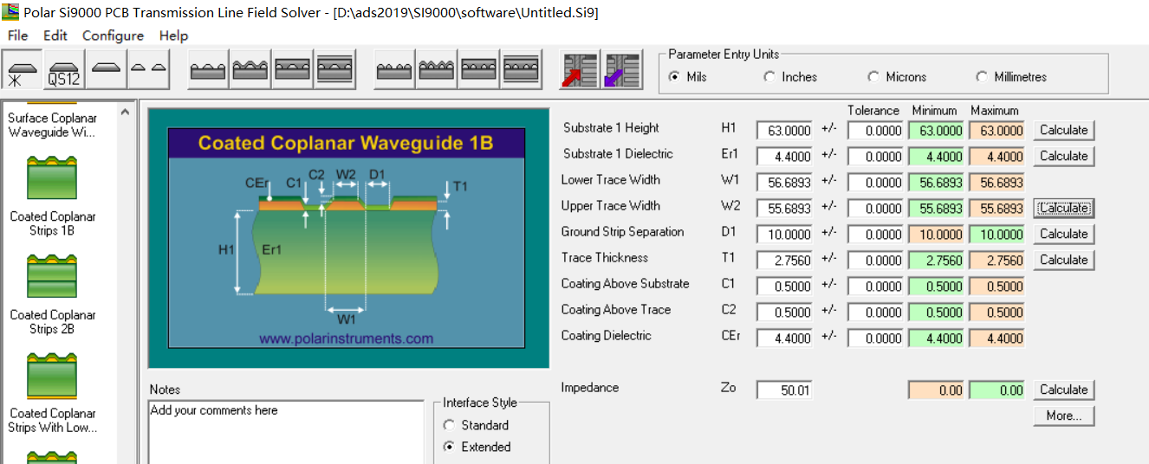1149x464 pixels.
Task: Select the first single-trace structure toolbar icon
Action: coord(23,70)
